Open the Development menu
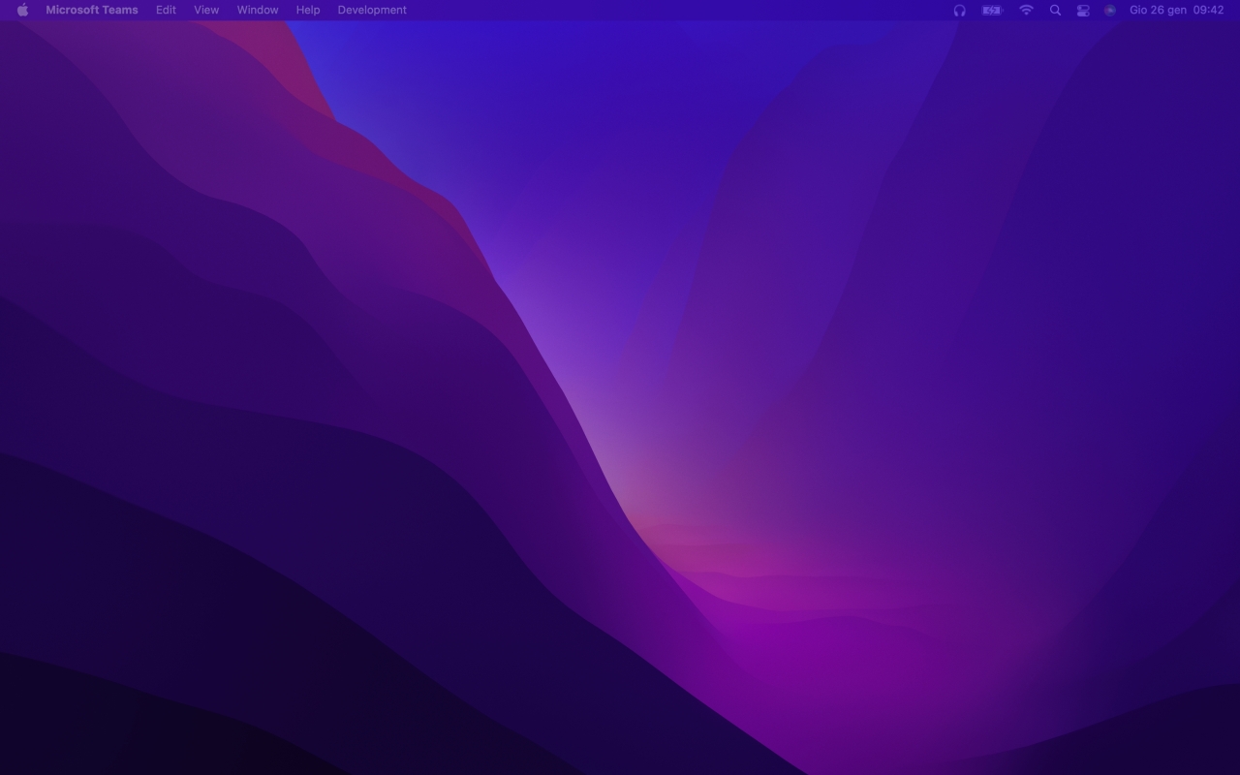Viewport: 1240px width, 775px height. pyautogui.click(x=372, y=10)
